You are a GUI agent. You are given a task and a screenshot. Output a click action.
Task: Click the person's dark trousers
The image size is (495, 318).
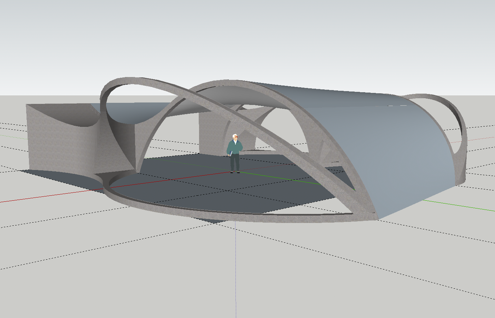(x=234, y=163)
